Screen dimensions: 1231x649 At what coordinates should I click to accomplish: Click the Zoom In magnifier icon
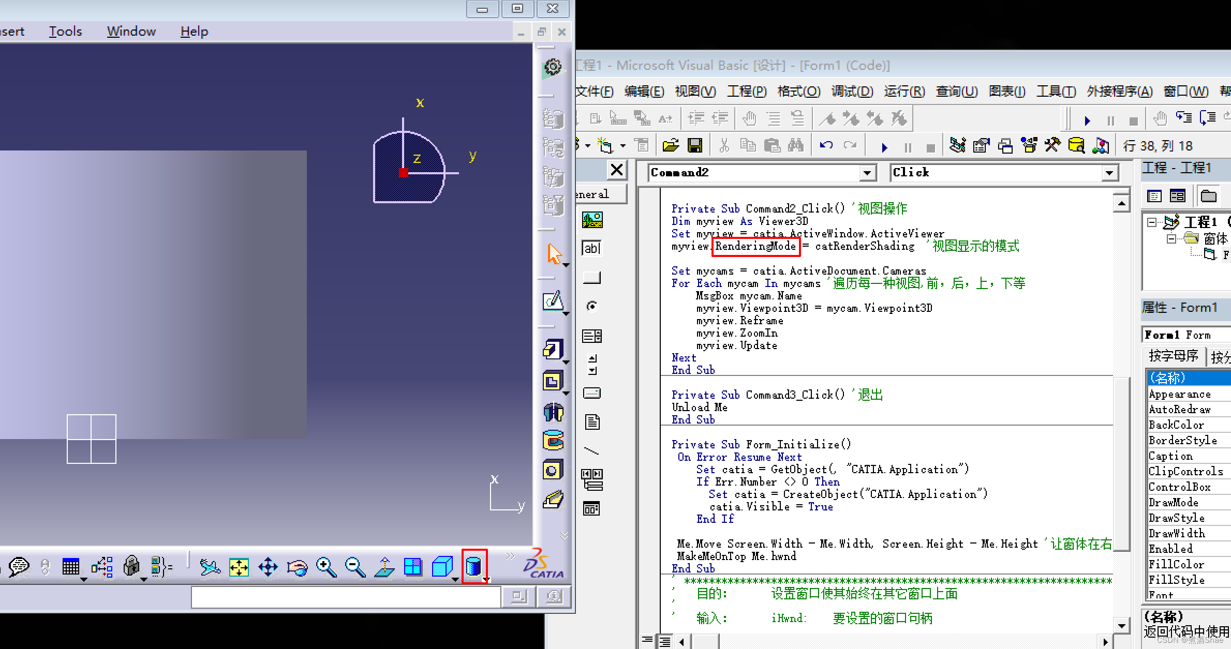[326, 567]
